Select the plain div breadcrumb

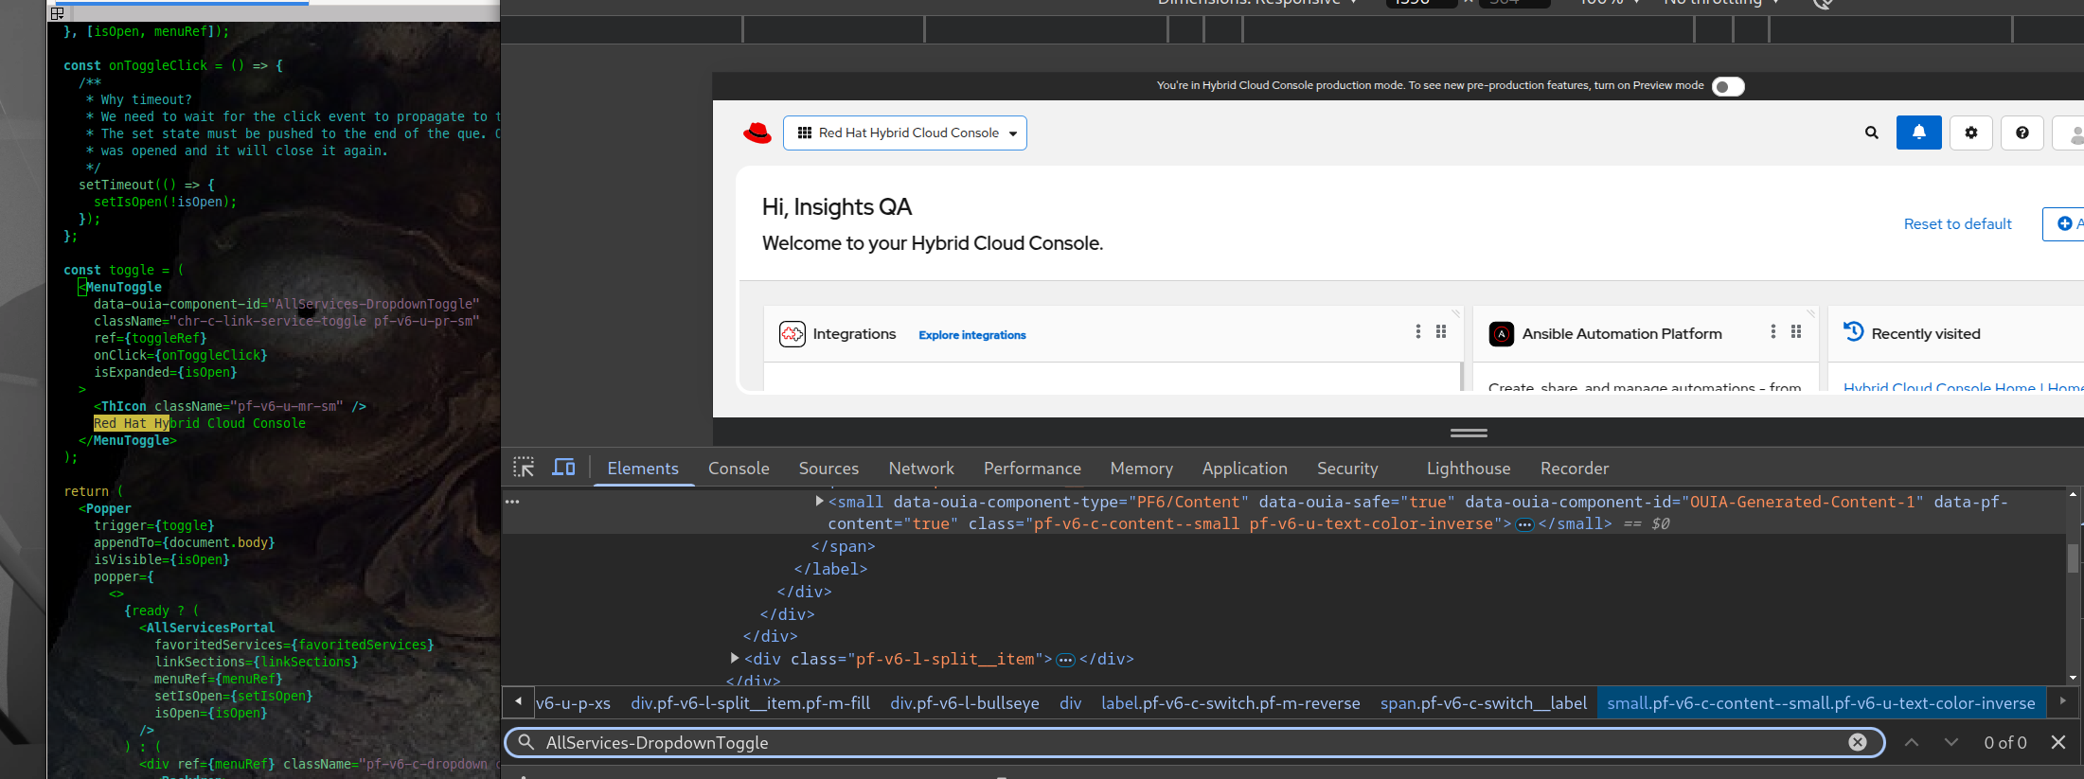(1071, 703)
